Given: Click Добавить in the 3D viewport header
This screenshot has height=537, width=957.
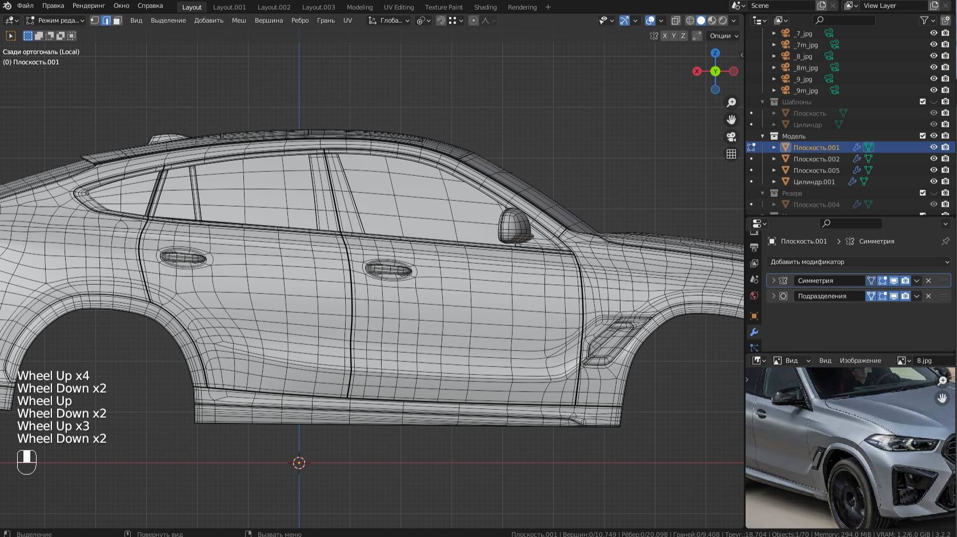Looking at the screenshot, I should click(x=209, y=21).
